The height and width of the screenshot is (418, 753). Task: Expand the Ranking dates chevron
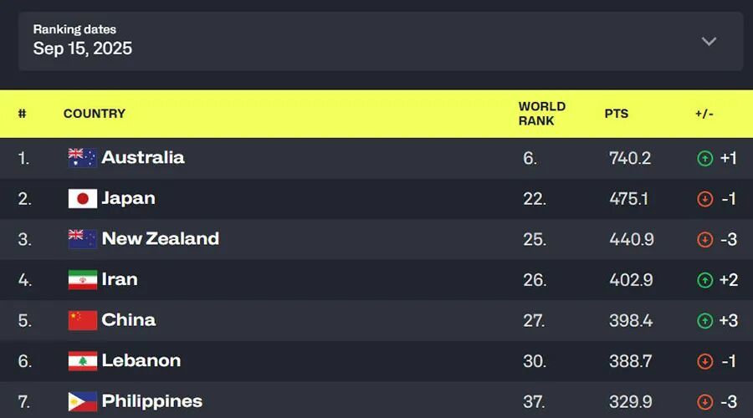pos(709,41)
